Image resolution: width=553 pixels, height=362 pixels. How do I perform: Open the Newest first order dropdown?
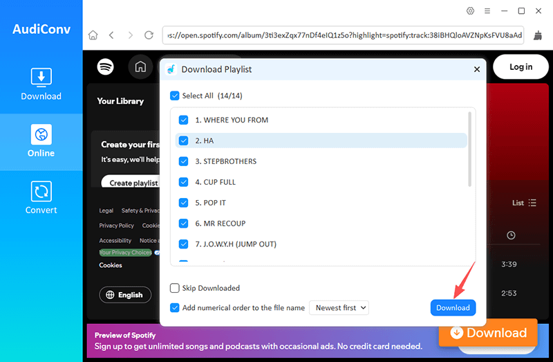[x=339, y=307]
